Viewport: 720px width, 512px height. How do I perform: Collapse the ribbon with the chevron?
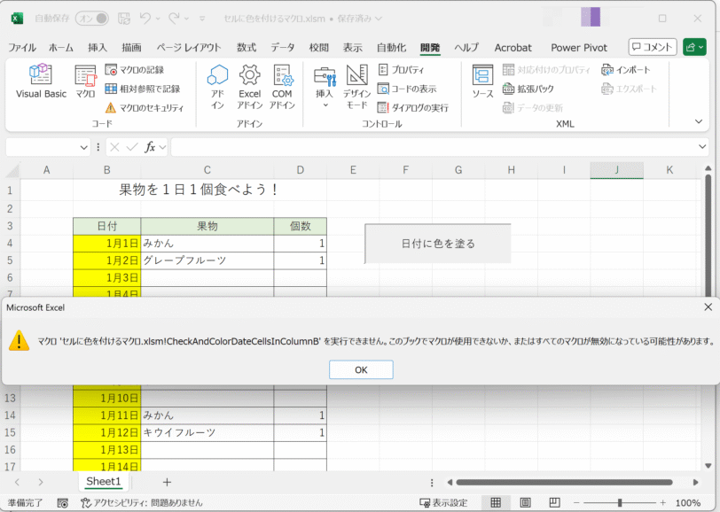pos(699,121)
